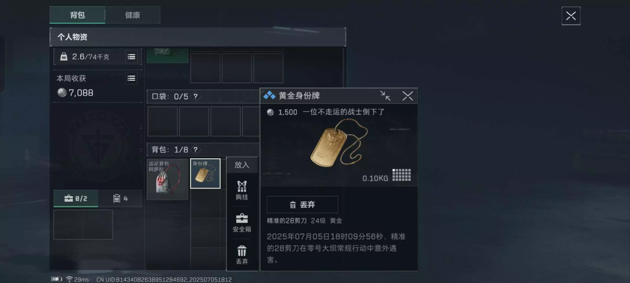Viewport: 630px width, 283px height.
Task: Collapse the 黄金身份牌 detail panel
Action: [385, 96]
